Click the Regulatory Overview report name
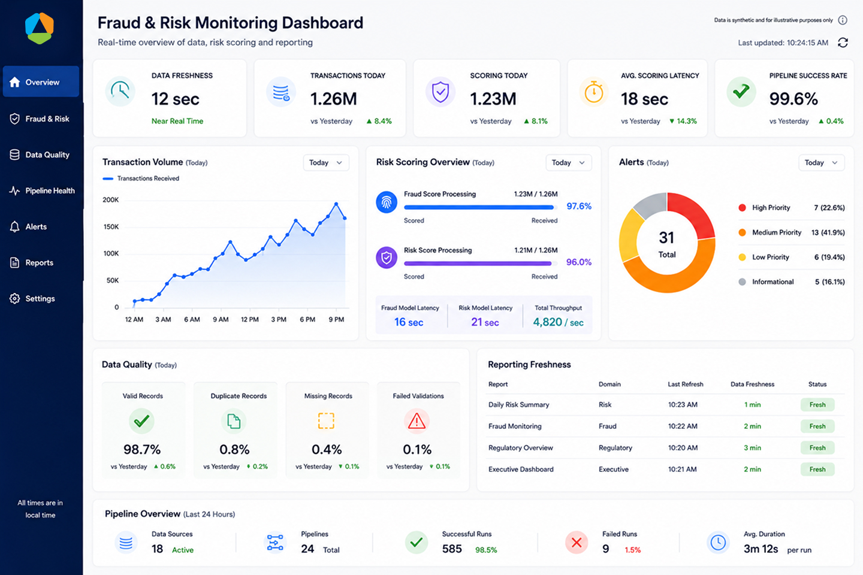Image resolution: width=863 pixels, height=575 pixels. point(521,448)
